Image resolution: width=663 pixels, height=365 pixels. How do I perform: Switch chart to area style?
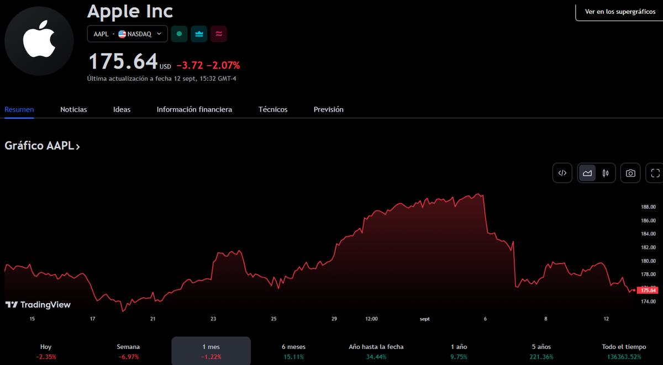coord(587,173)
